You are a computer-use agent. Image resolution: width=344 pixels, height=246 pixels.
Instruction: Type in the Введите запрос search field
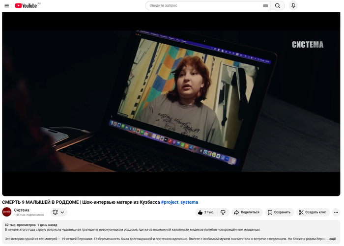204,5
